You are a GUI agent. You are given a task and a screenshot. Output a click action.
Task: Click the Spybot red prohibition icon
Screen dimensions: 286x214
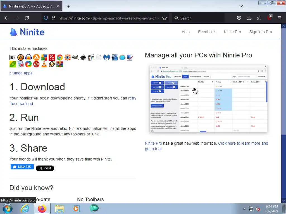(36, 64)
